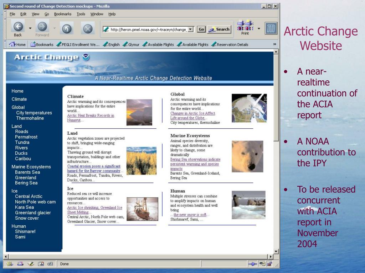Click the vertical scrollbar thumb
This screenshot has height=273, width=365.
pyautogui.click(x=276, y=98)
